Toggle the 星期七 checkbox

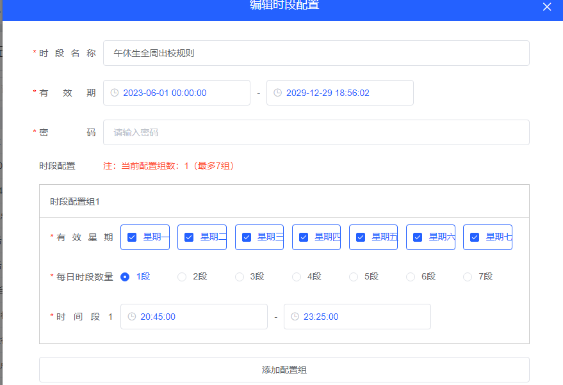tap(475, 237)
